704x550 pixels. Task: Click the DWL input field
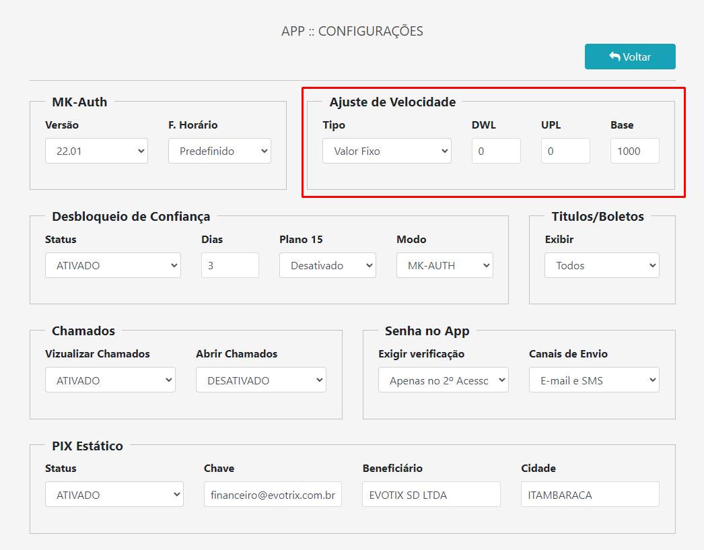pyautogui.click(x=496, y=151)
